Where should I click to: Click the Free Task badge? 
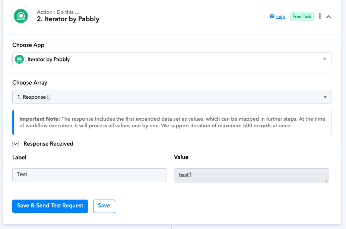tap(302, 16)
